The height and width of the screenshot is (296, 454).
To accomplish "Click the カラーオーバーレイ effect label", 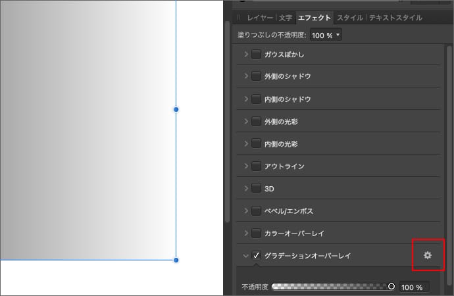I will coord(295,234).
